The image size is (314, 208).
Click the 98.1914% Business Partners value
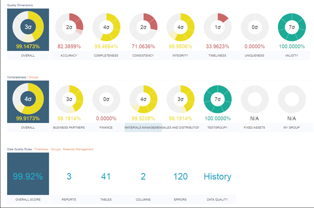(x=69, y=119)
